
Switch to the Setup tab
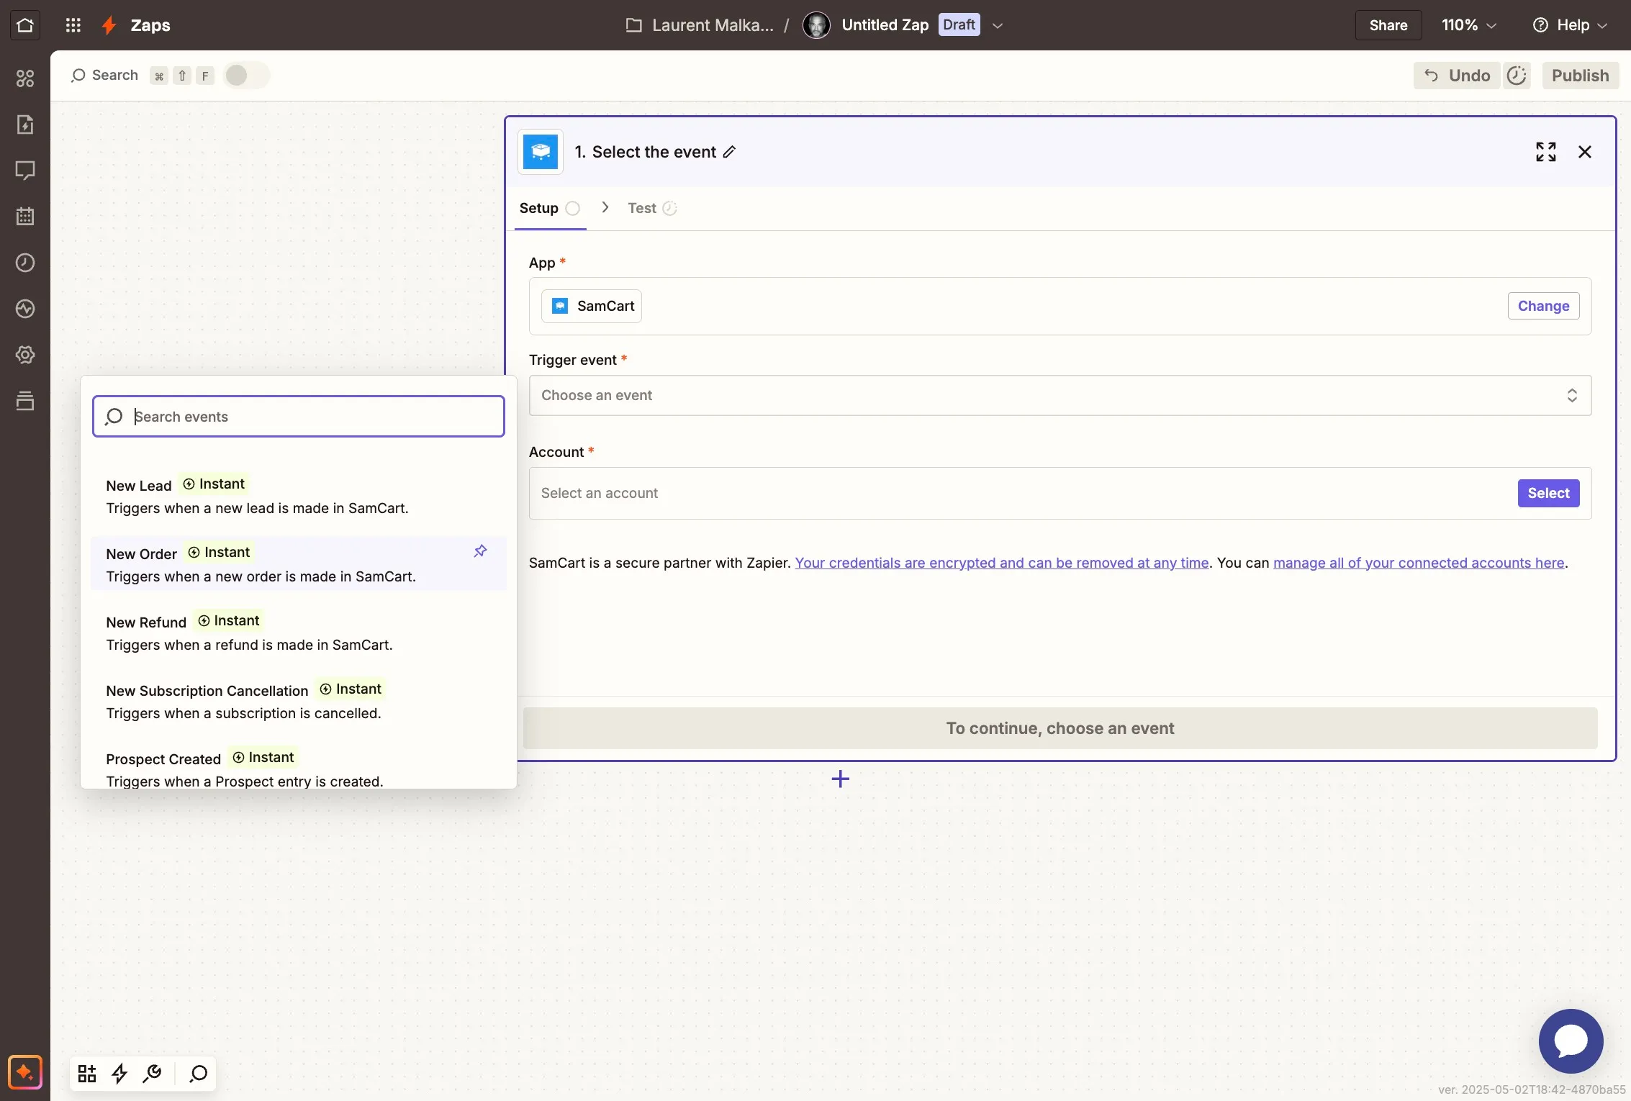(x=549, y=208)
